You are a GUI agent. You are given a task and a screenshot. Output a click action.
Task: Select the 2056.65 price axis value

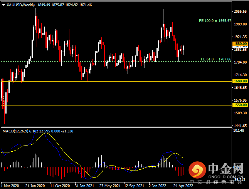(240, 12)
